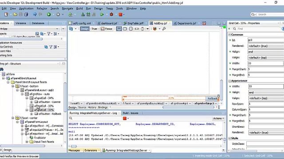Click the red Terminate stop icon in toolbar

(120, 15)
